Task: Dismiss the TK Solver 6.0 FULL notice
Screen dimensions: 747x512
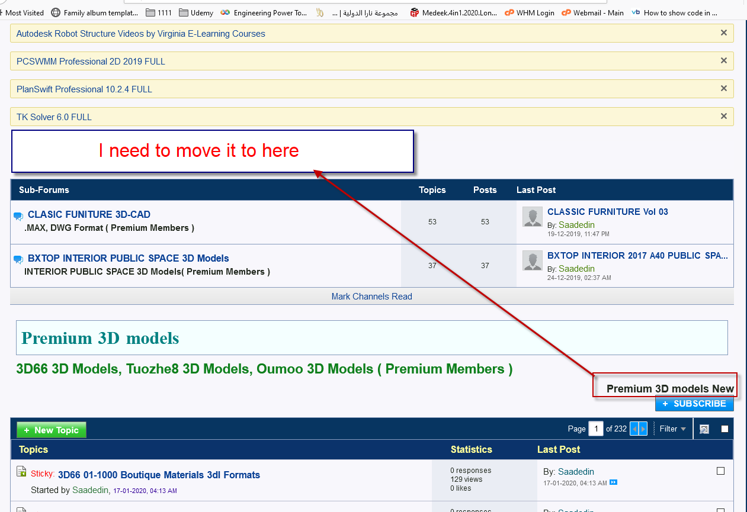Action: click(x=723, y=116)
